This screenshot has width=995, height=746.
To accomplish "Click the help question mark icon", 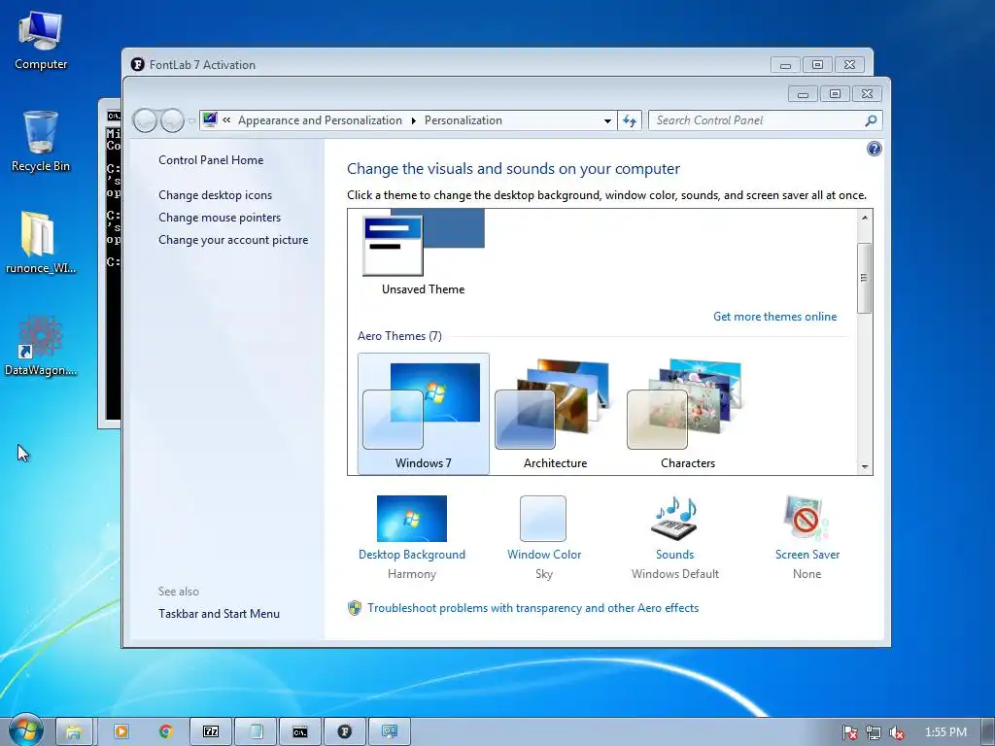I will tap(874, 149).
